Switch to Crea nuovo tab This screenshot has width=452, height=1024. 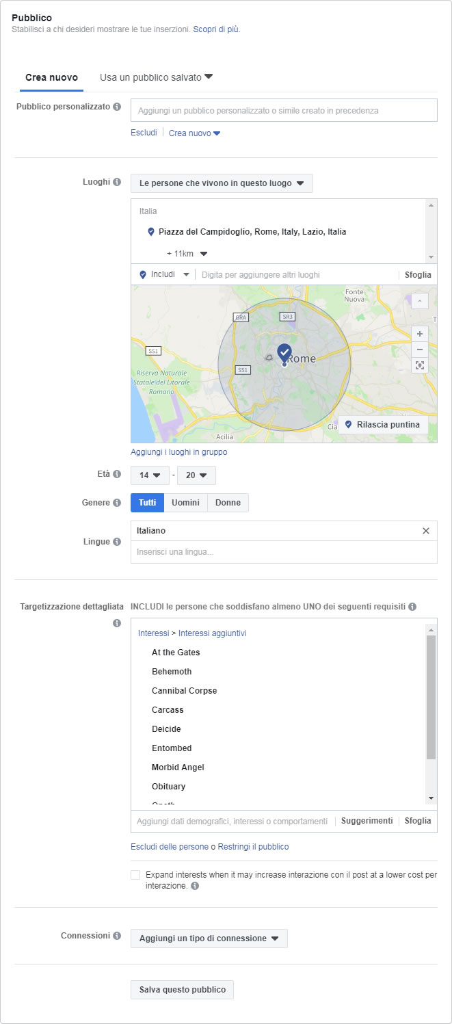point(51,77)
